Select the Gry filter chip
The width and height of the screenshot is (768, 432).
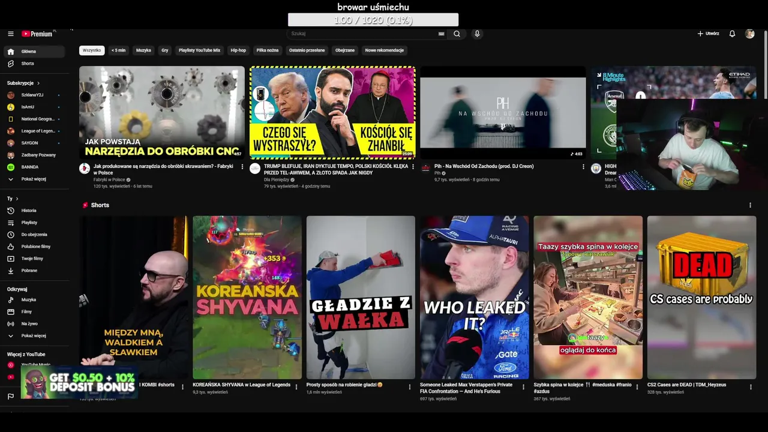click(x=164, y=50)
